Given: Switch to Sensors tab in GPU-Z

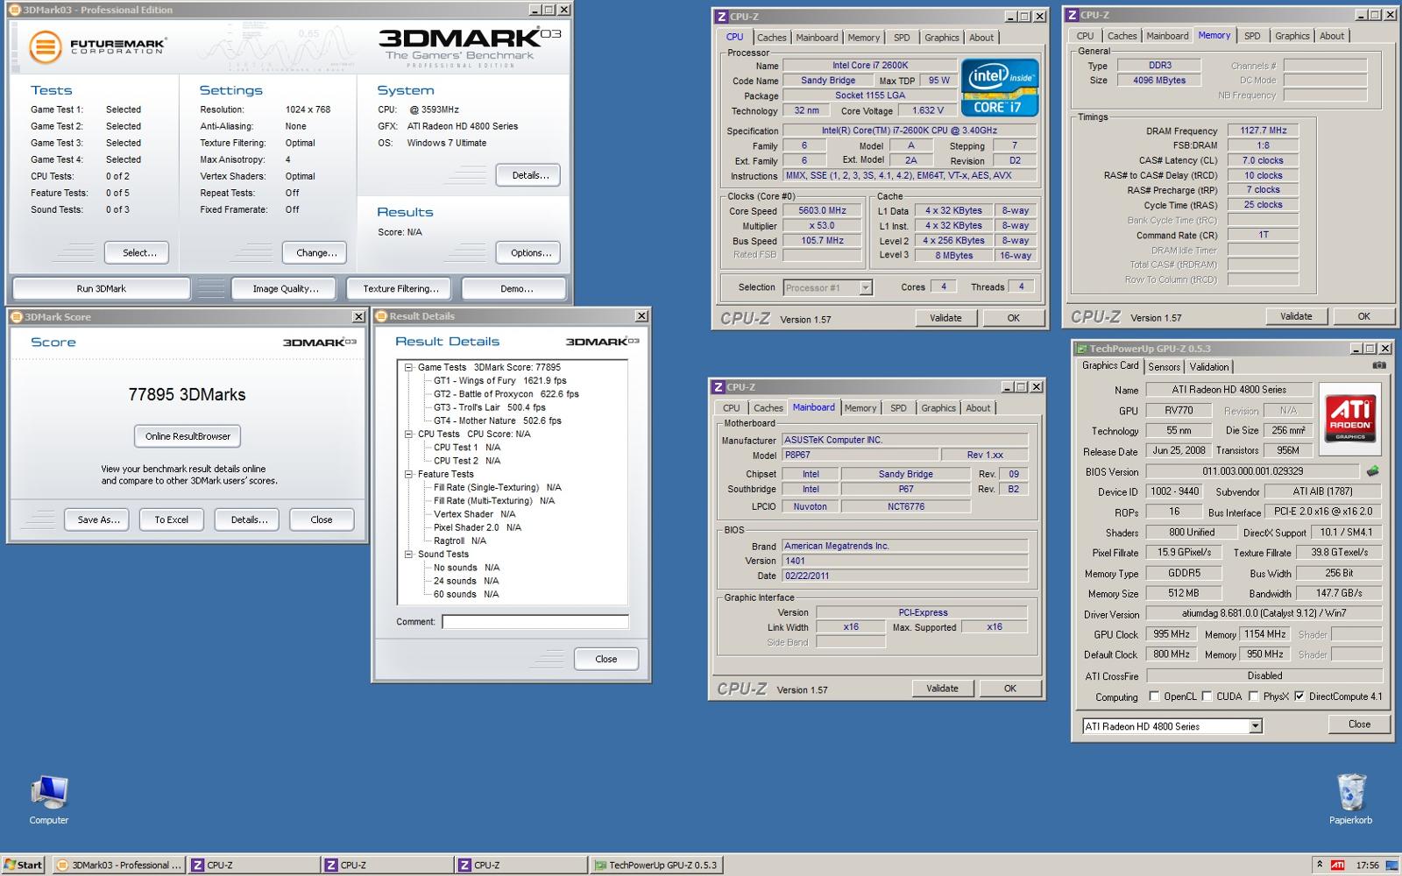Looking at the screenshot, I should (x=1164, y=367).
